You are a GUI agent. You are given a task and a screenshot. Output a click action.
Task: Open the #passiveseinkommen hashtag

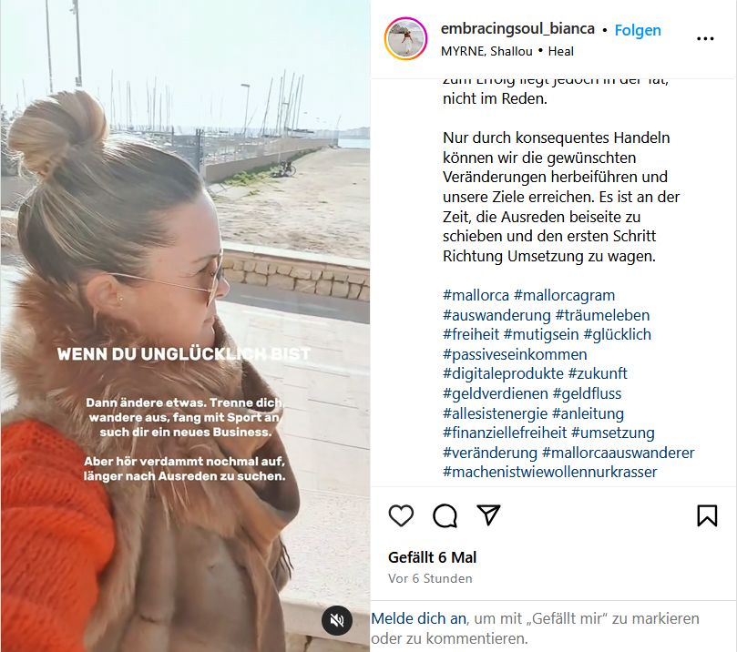click(515, 354)
